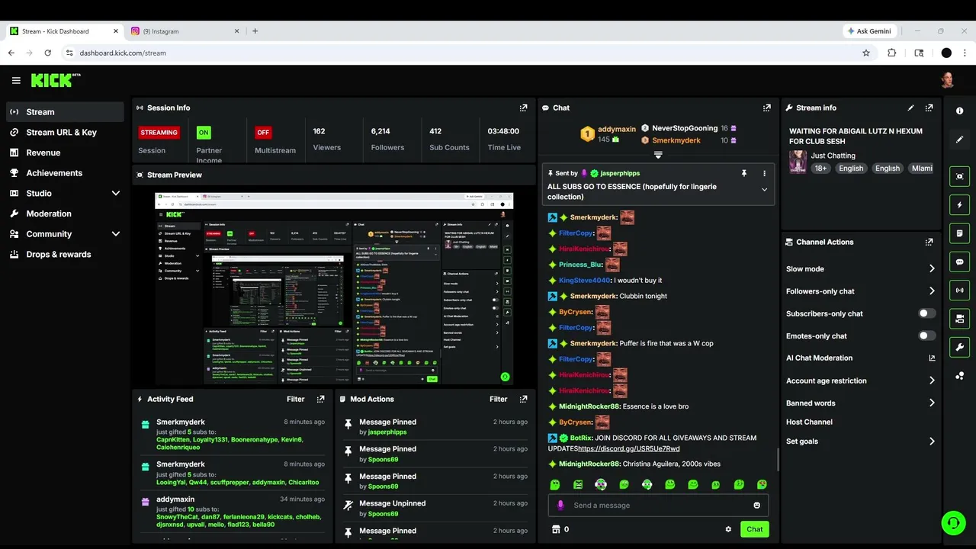This screenshot has height=549, width=976.
Task: Toggle the broadcast signal widget icon
Action: (959, 290)
